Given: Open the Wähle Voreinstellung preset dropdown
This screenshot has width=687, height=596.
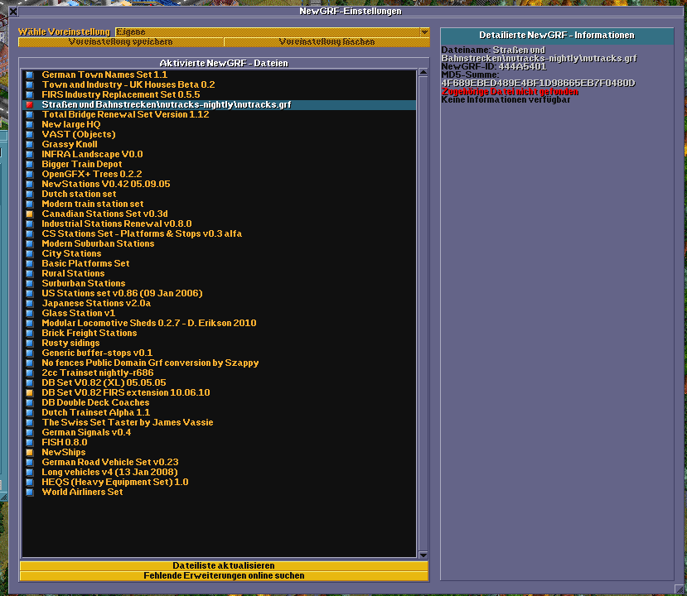Looking at the screenshot, I should pos(424,32).
